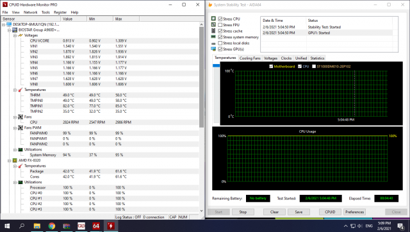Click the AMD FX-8320 Temperatures thermometer icon
The image size is (410, 232).
click(20, 166)
